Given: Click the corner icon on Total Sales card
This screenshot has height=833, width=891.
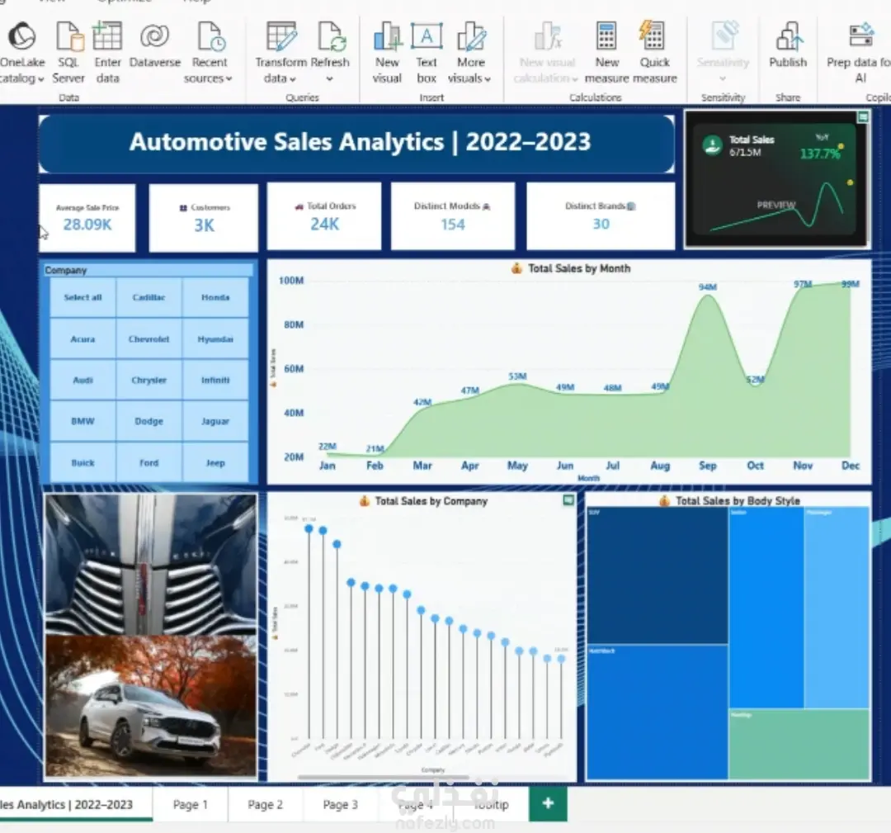Looking at the screenshot, I should pyautogui.click(x=863, y=117).
